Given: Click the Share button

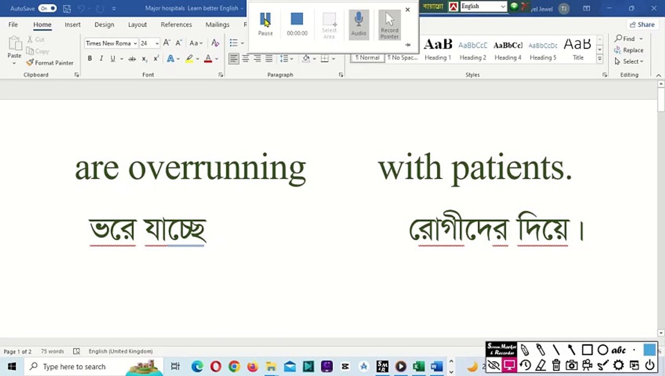Looking at the screenshot, I should coord(642,25).
